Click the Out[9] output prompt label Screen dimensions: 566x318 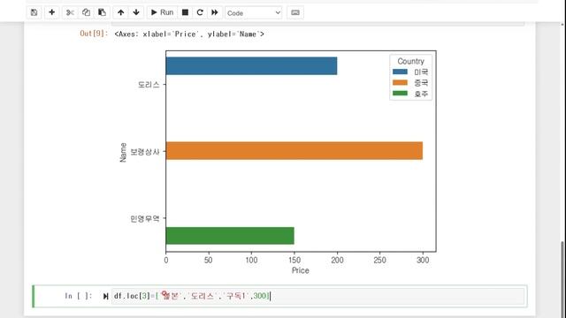pyautogui.click(x=94, y=34)
